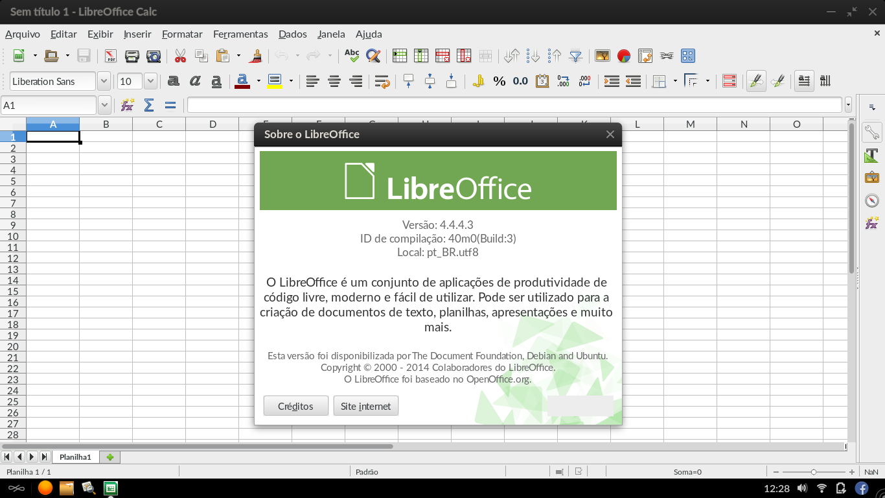Toggle the AutoFilter funnel
Viewport: 885px width, 498px height.
pyautogui.click(x=576, y=56)
